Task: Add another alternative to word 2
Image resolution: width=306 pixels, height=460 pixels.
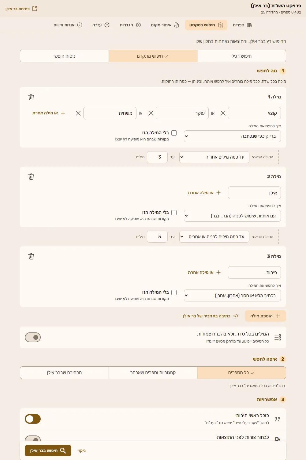Action: (204, 193)
